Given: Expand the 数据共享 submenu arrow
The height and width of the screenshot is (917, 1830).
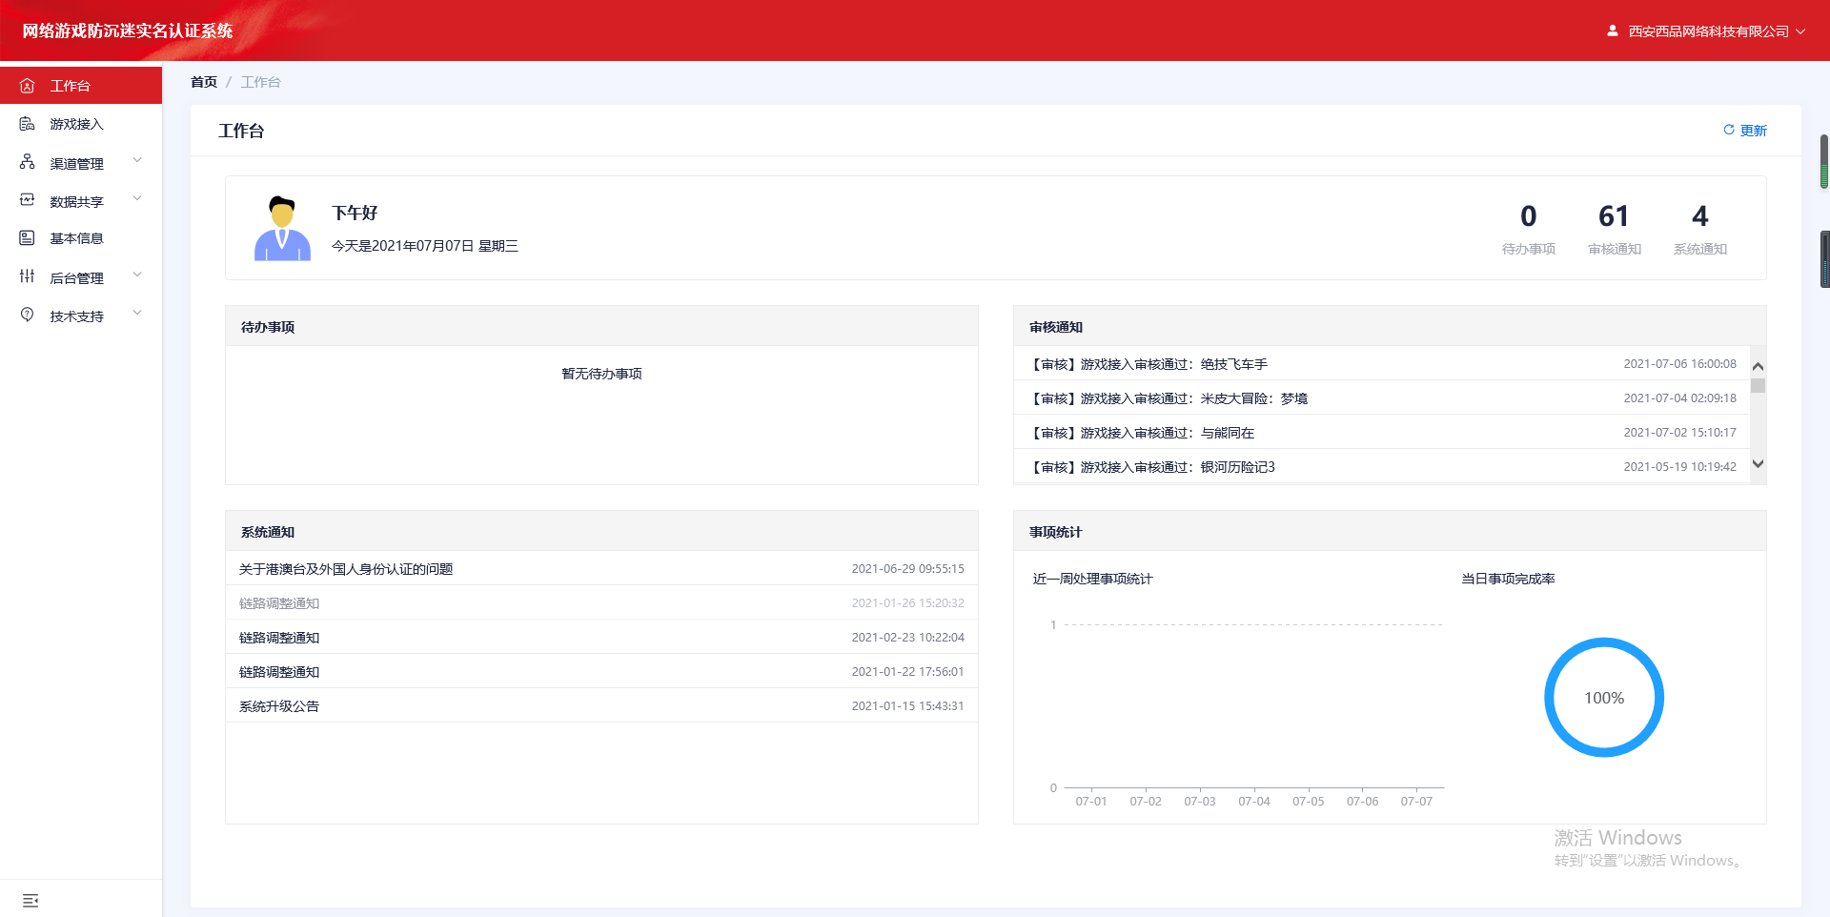Looking at the screenshot, I should tap(137, 199).
